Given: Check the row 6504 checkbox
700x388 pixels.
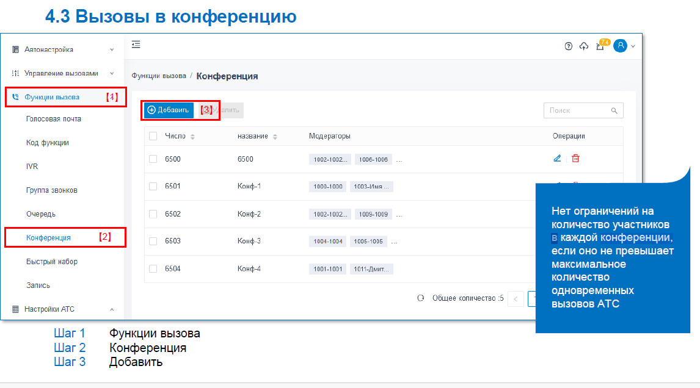Looking at the screenshot, I should tap(153, 269).
